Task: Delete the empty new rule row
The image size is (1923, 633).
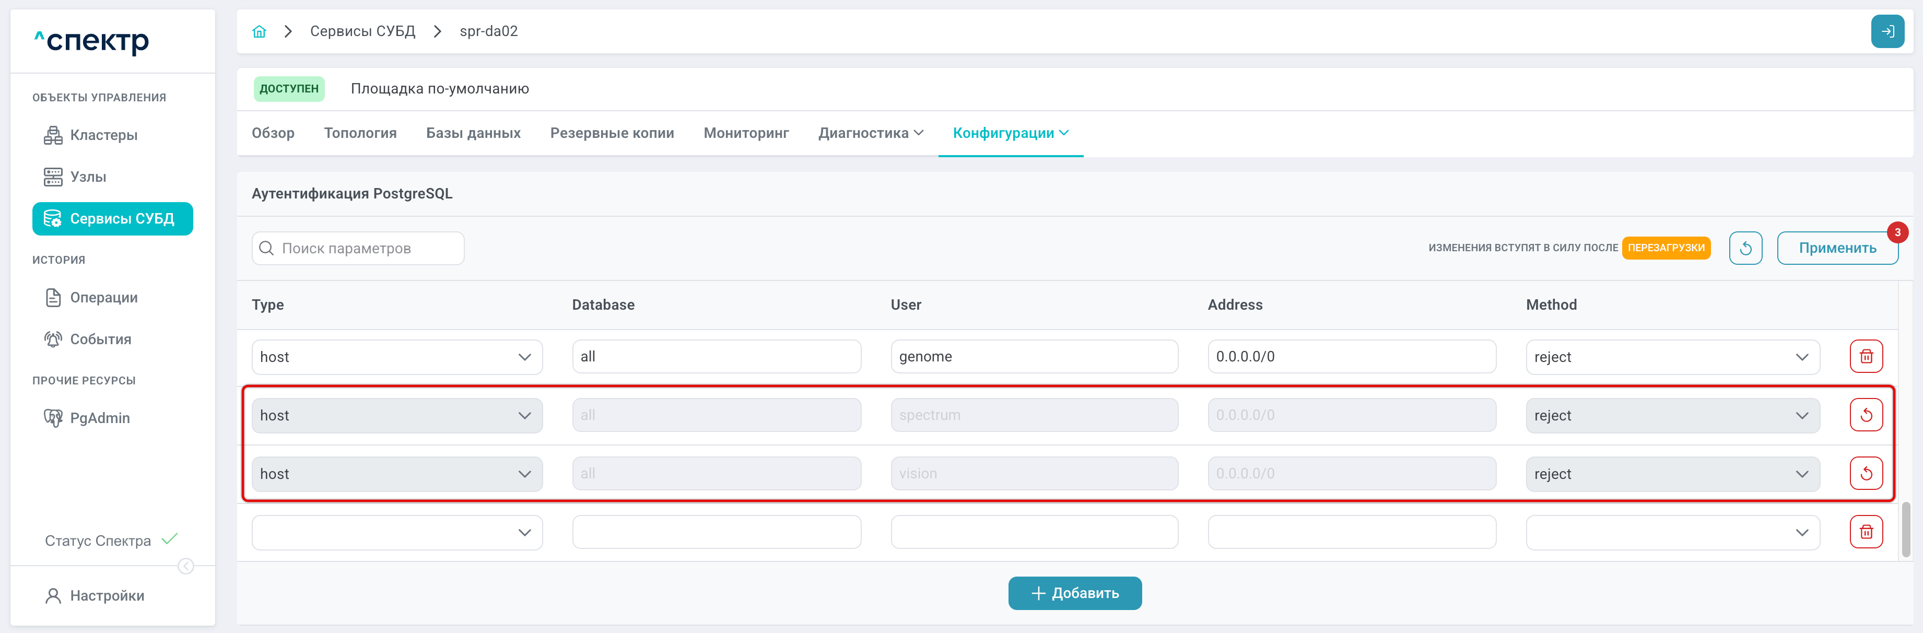Action: (x=1866, y=532)
